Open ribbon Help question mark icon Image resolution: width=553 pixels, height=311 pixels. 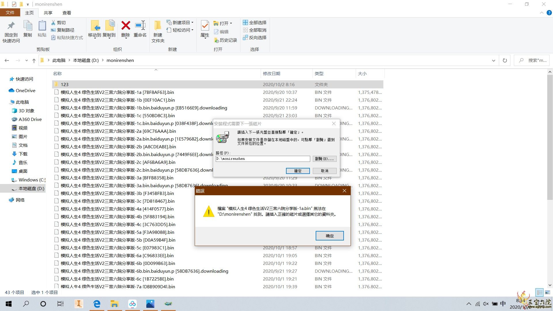549,13
